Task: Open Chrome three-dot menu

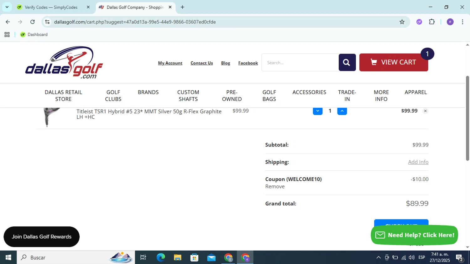Action: [x=462, y=22]
